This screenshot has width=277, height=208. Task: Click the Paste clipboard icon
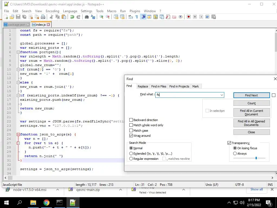(64, 17)
